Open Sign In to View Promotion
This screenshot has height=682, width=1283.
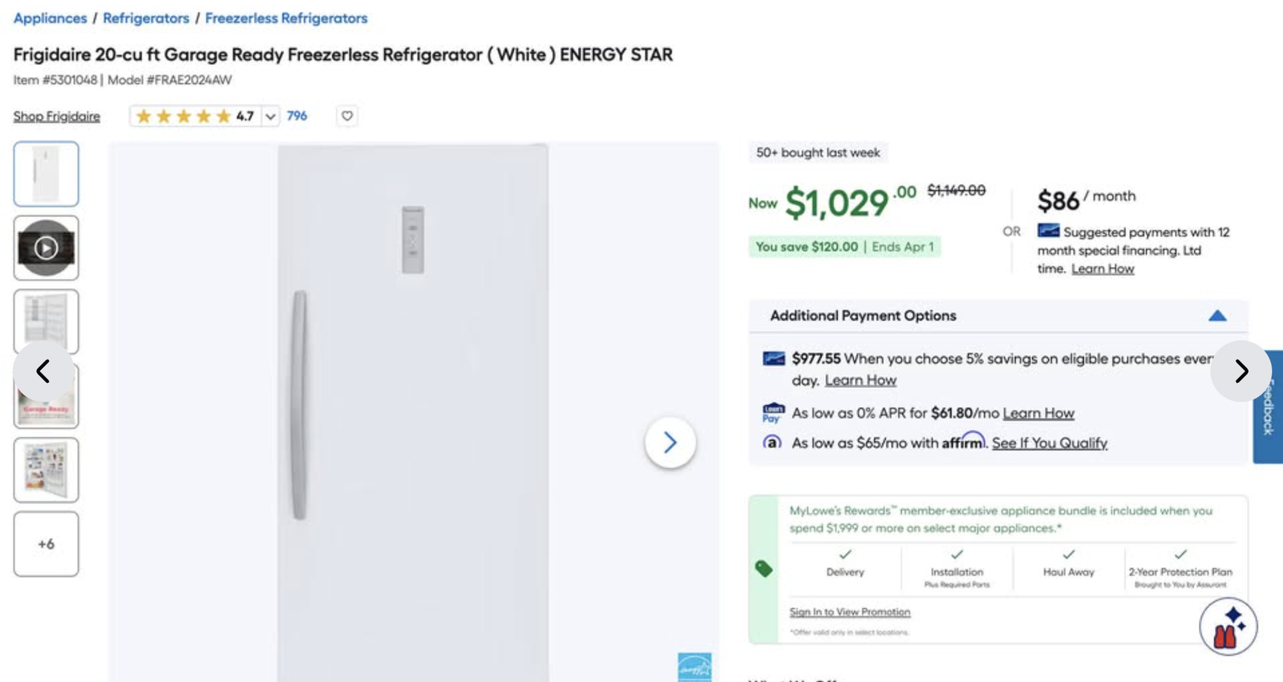[x=850, y=611]
